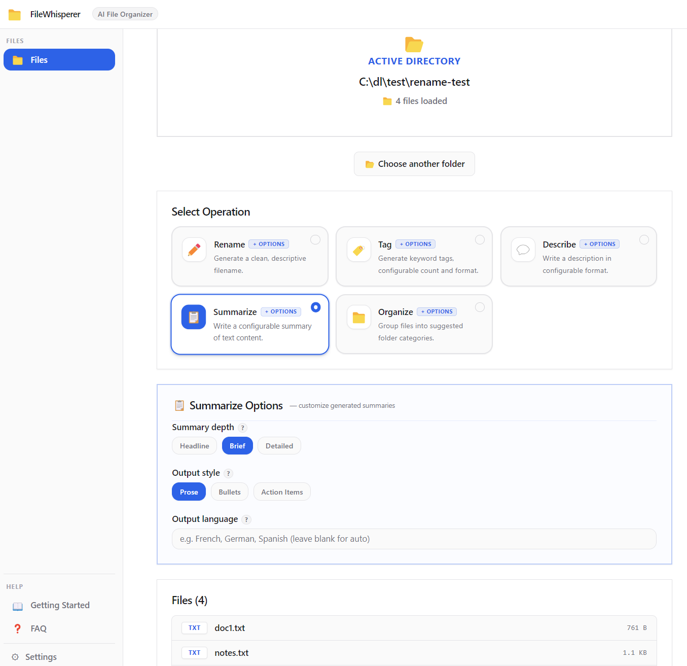Image resolution: width=687 pixels, height=666 pixels.
Task: Click the FileWhisperer folder logo icon
Action: pos(15,15)
